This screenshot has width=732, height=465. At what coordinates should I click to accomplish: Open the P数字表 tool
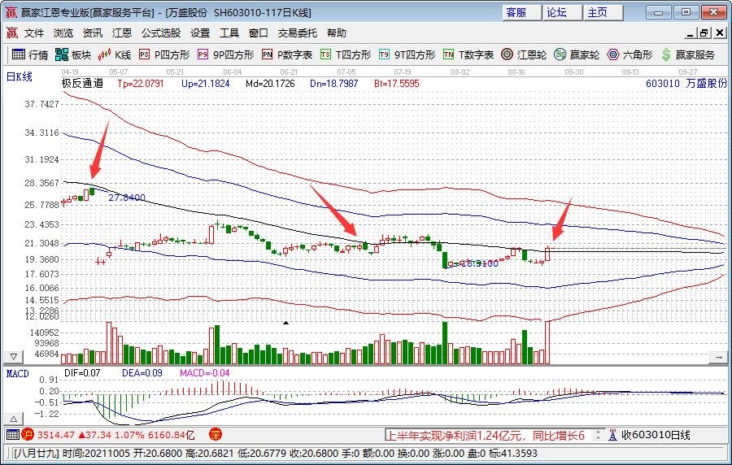(x=287, y=55)
